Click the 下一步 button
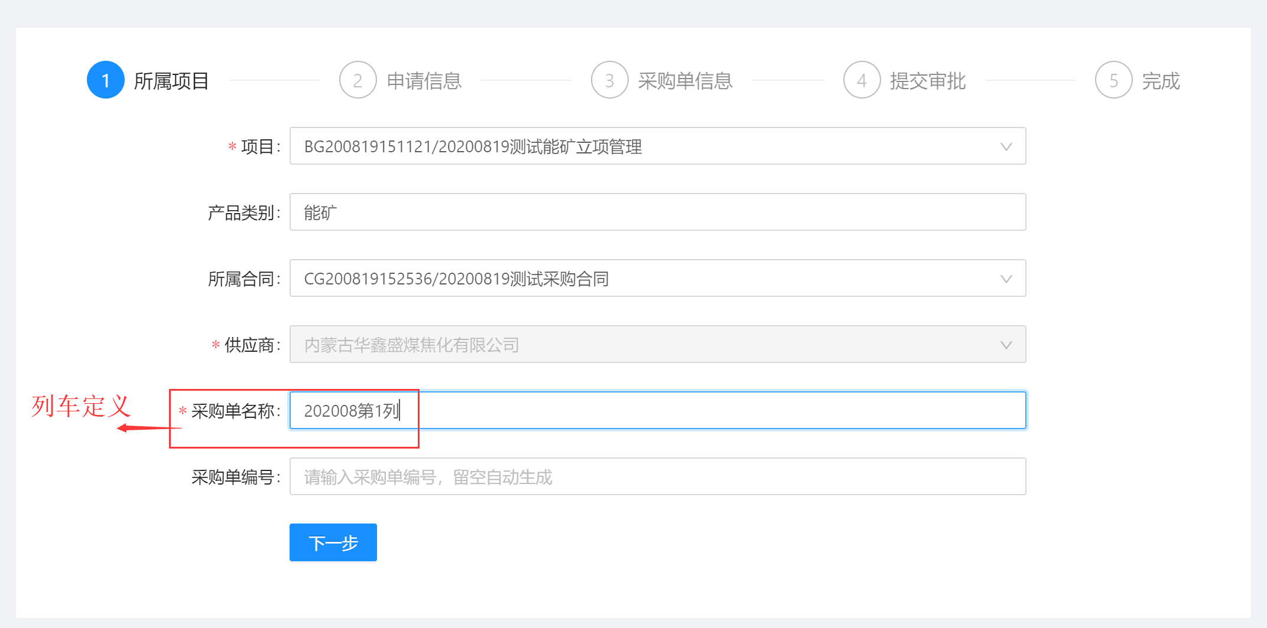 [x=333, y=542]
